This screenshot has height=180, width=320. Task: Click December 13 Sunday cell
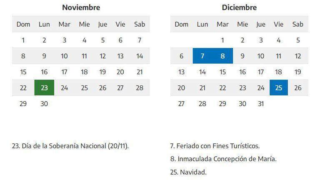coord(181,72)
